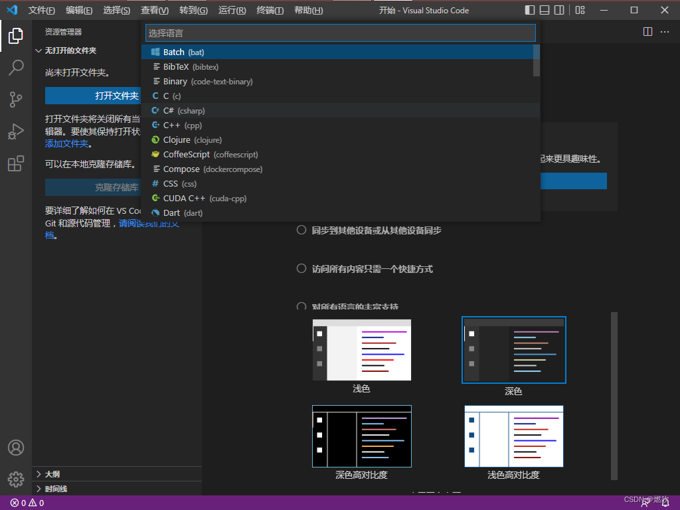The width and height of the screenshot is (680, 510).
Task: Click the 打开文件夹 button
Action: click(x=93, y=96)
